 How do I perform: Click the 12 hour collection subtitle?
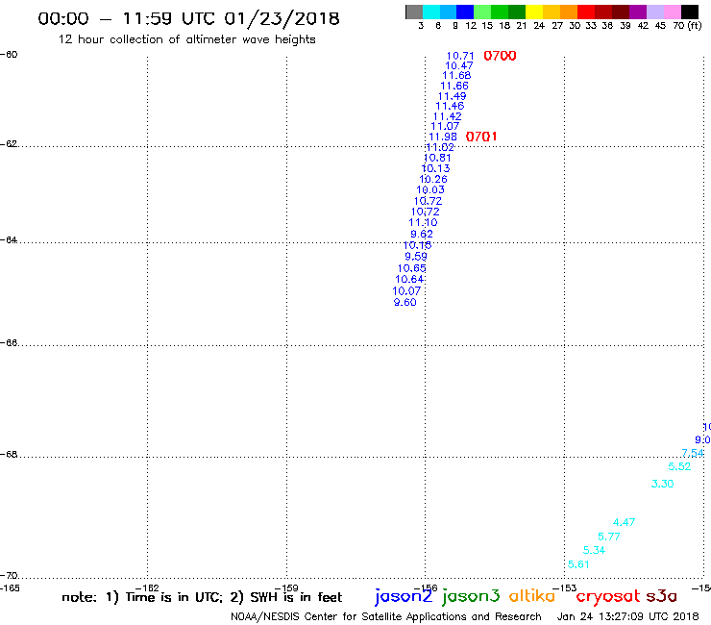pos(186,39)
